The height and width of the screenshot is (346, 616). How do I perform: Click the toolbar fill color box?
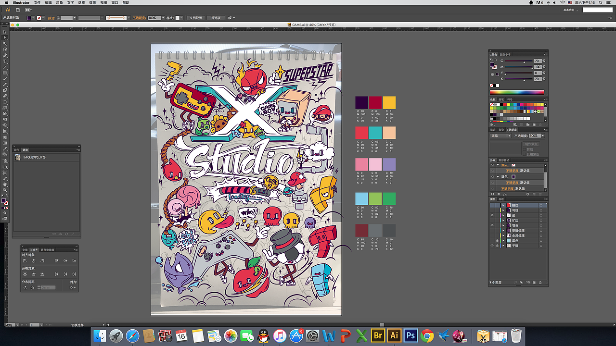pyautogui.click(x=4, y=201)
